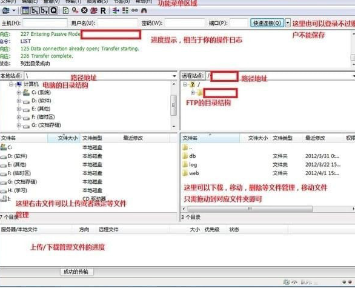The image size is (355, 288).
Task: Select the H: (学习) drive row
Action: click(88, 190)
